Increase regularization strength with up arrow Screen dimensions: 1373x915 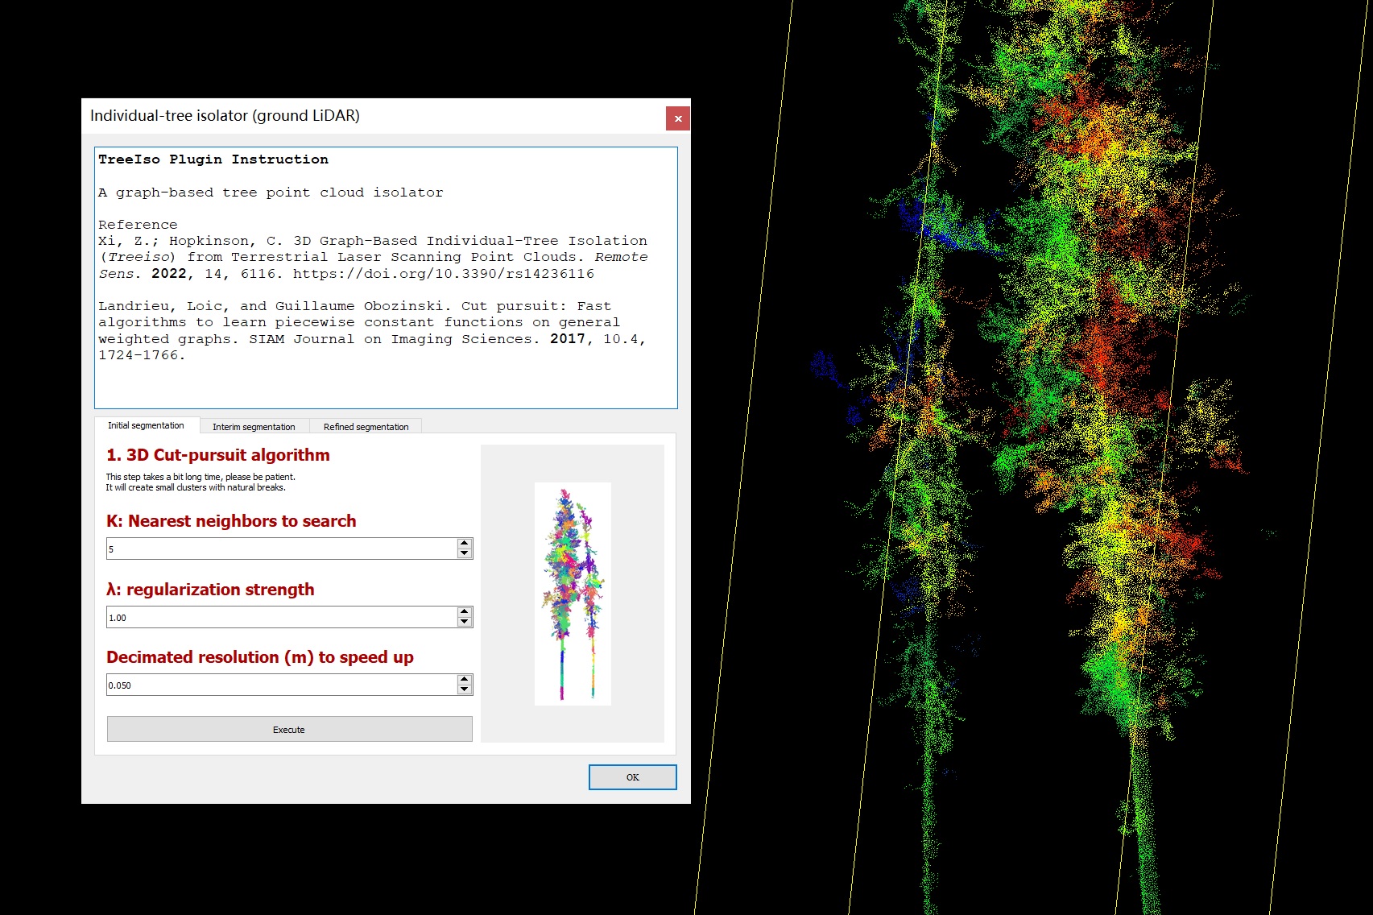(x=464, y=612)
